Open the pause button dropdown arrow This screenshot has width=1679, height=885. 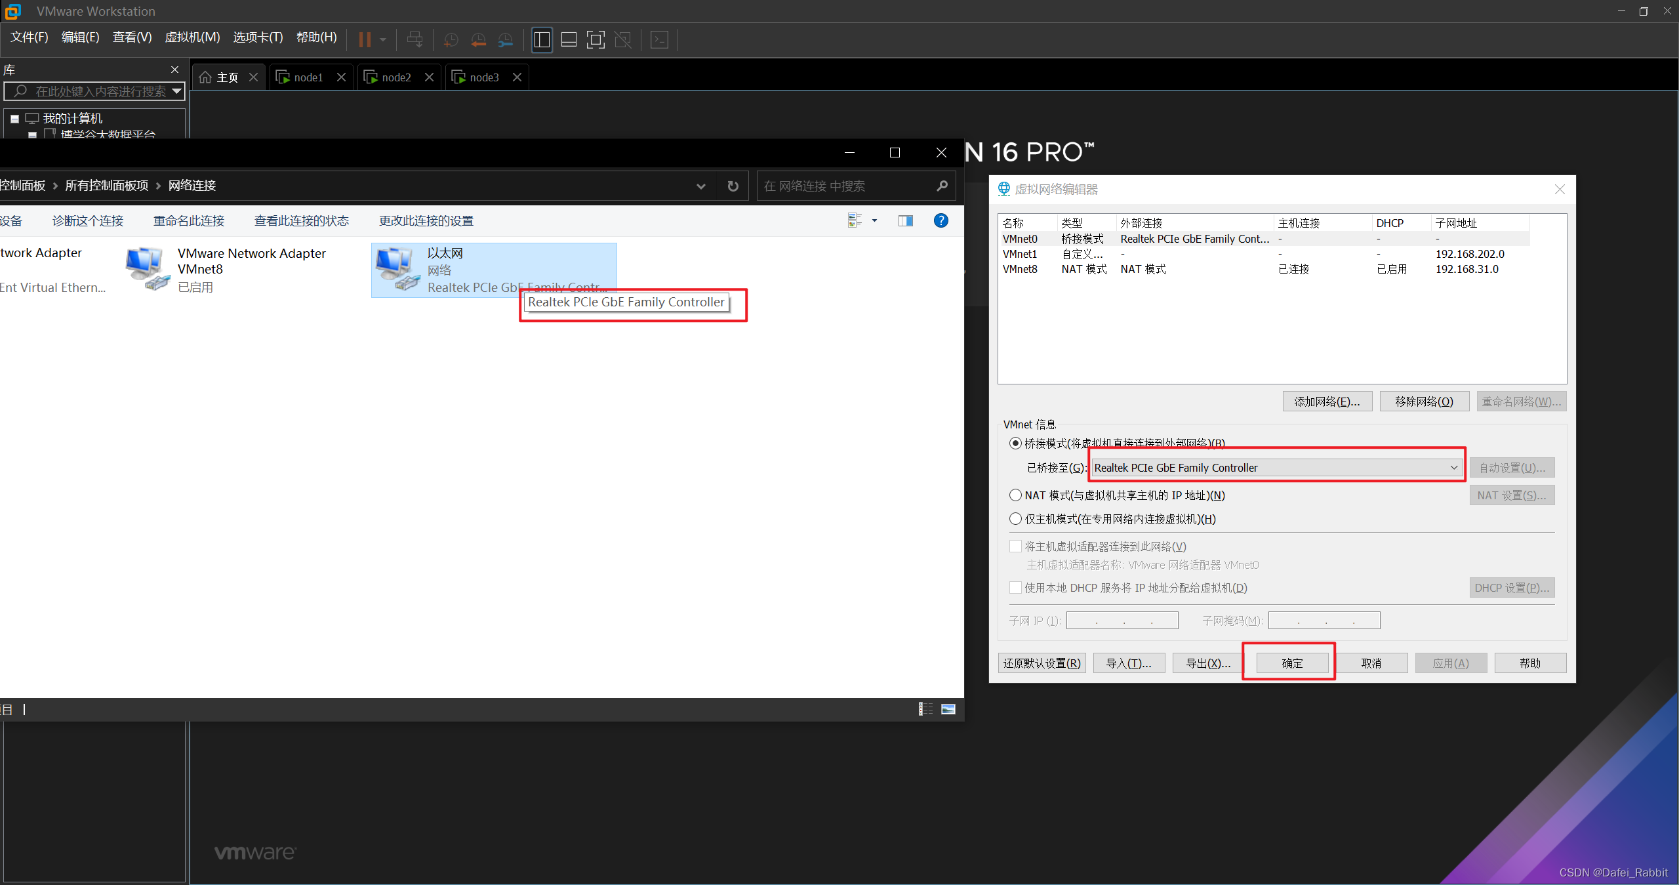[x=383, y=40]
